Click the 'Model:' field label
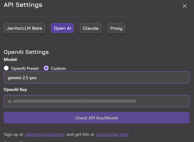The image size is (194, 142). click(x=11, y=59)
